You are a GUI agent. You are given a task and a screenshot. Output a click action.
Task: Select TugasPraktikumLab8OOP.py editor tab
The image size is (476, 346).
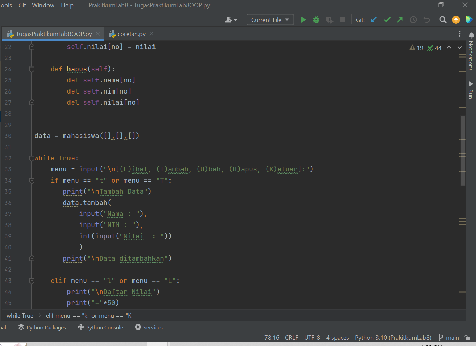coord(54,34)
